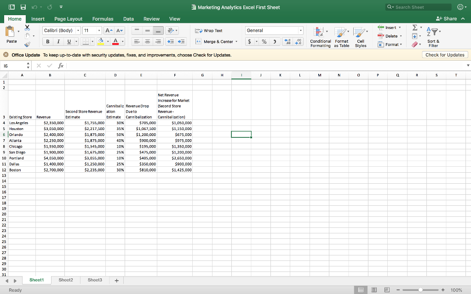The width and height of the screenshot is (471, 294).
Task: Open the Formulas ribbon tab
Action: pyautogui.click(x=103, y=19)
